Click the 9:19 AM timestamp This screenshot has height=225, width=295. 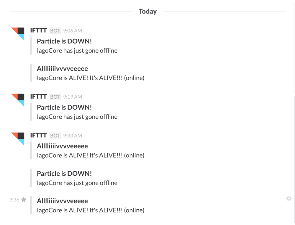pos(73,97)
